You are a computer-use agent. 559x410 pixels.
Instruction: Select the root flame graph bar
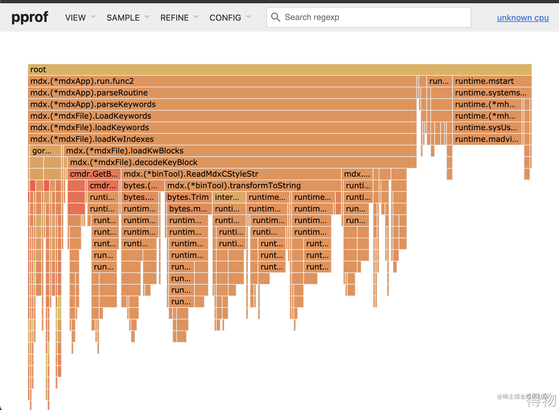click(279, 70)
